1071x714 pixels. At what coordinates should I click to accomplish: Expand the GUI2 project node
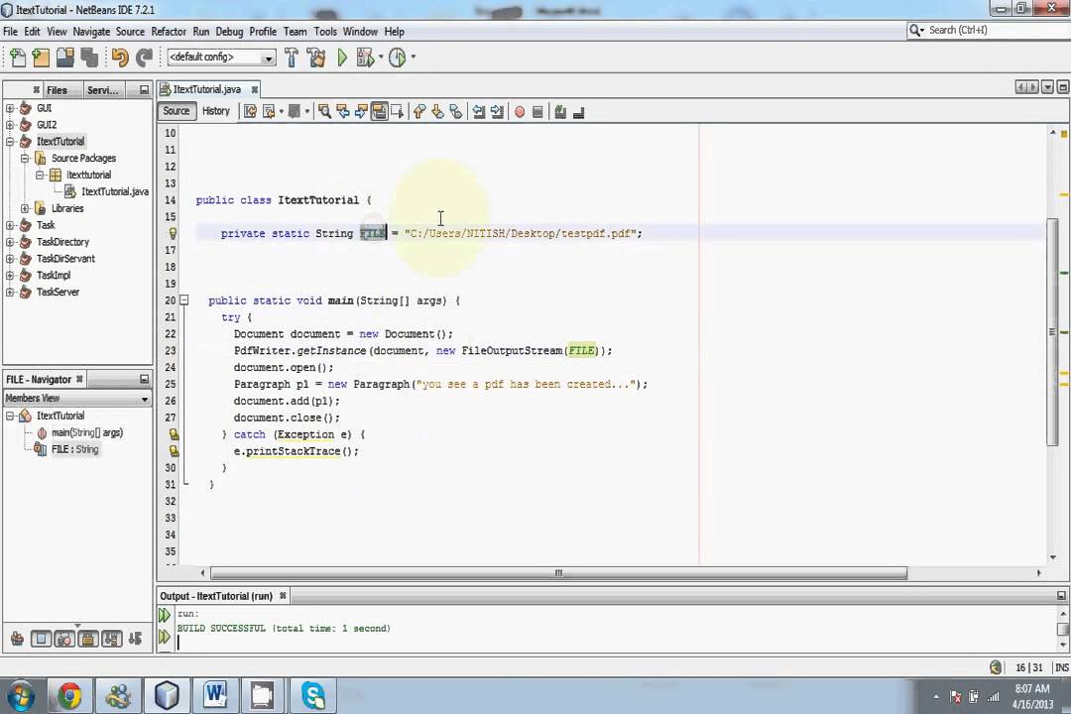coord(10,124)
